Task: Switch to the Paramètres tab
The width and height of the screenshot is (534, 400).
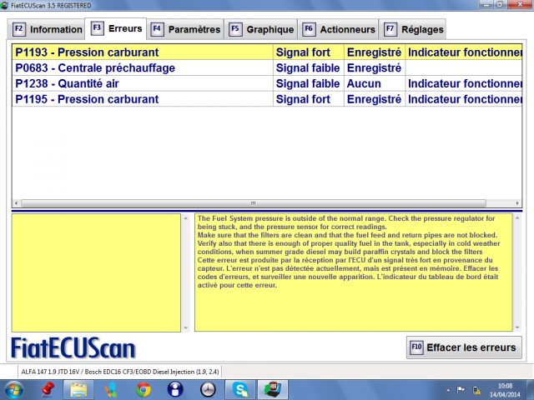Action: (185, 29)
